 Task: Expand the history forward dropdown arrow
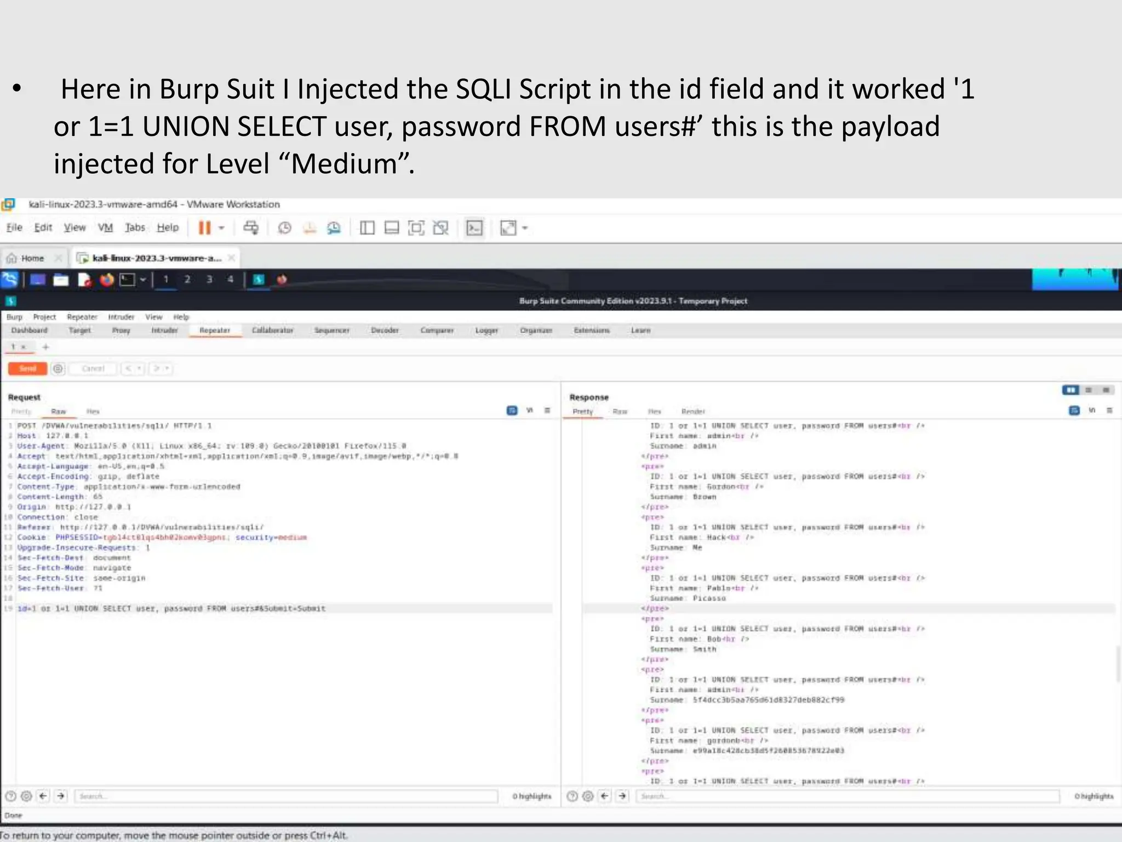click(x=168, y=368)
